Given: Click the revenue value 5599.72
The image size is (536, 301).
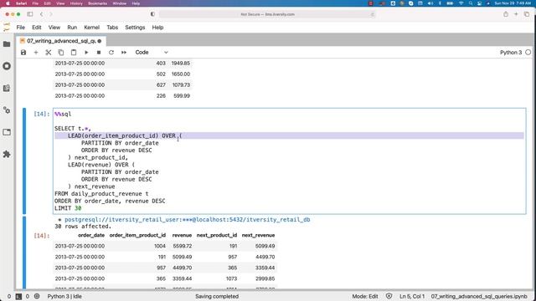Looking at the screenshot, I should 183,246.
